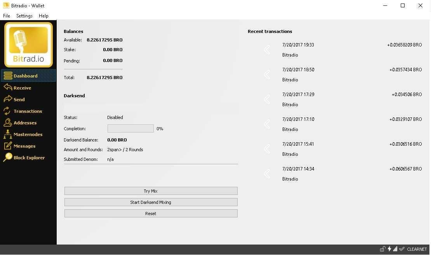
Task: Click incoming arrow for 19:33 transaction
Action: 267,50
